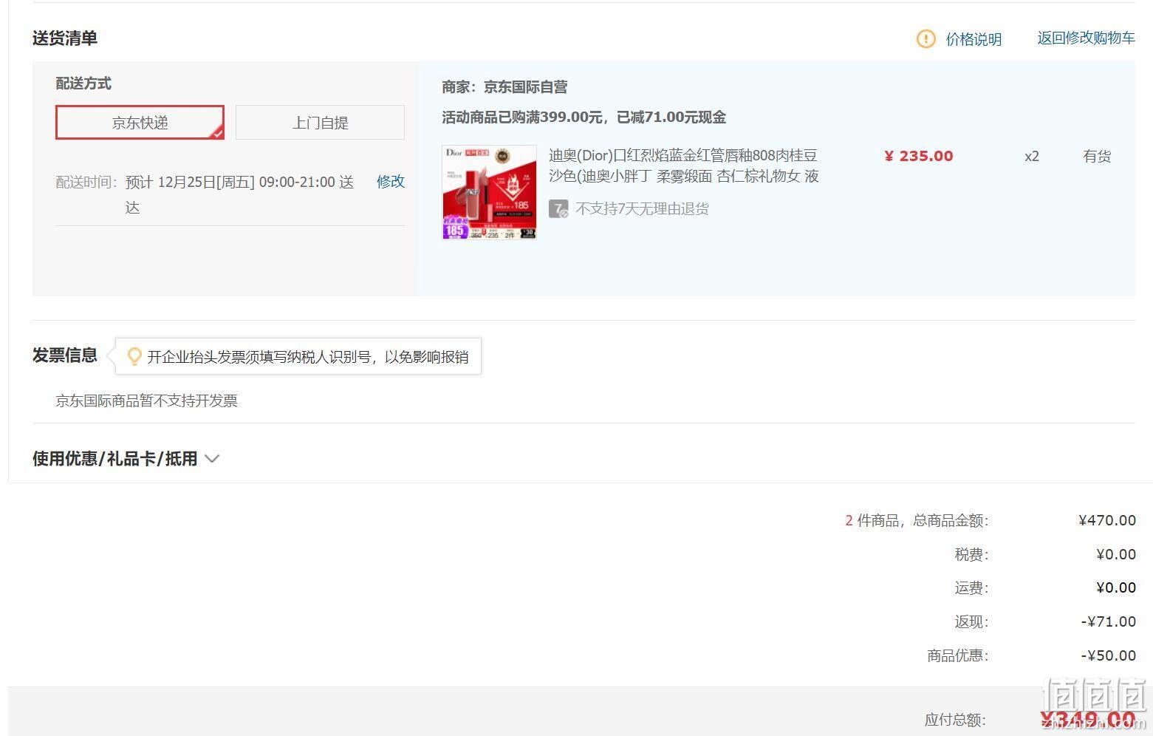Image resolution: width=1153 pixels, height=736 pixels.
Task: Click the lightbulb tip icon in invoice tooltip
Action: (134, 357)
